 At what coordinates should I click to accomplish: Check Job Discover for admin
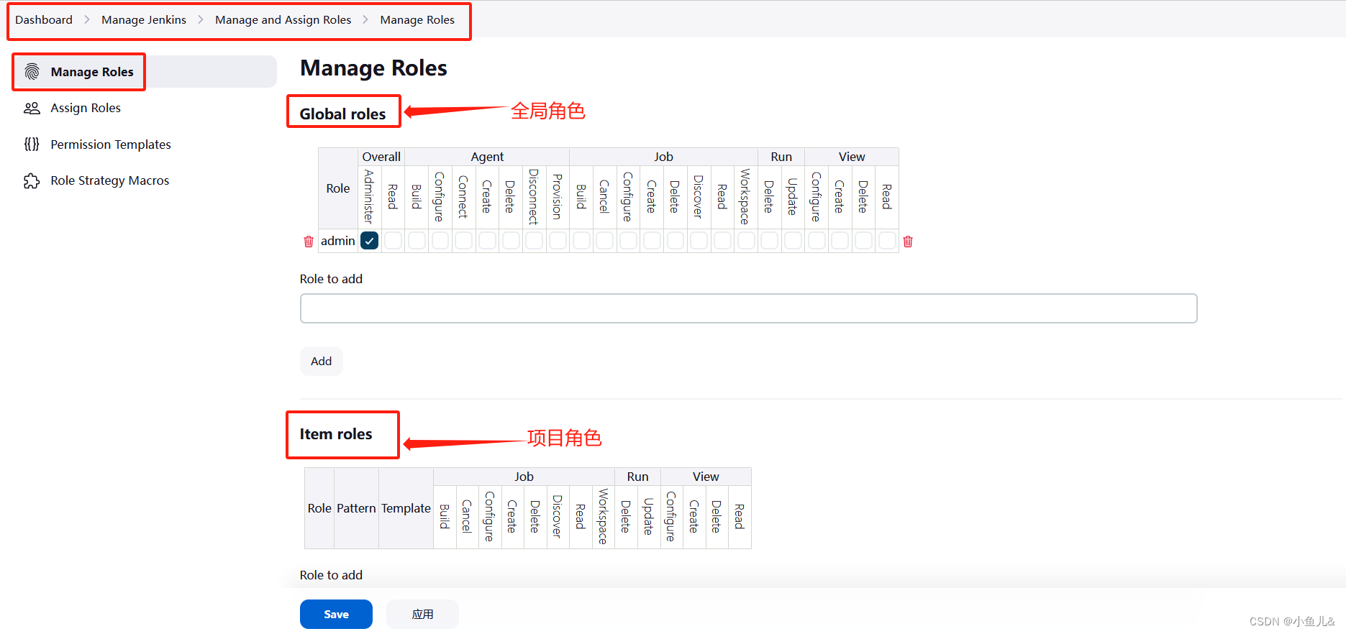click(x=699, y=241)
